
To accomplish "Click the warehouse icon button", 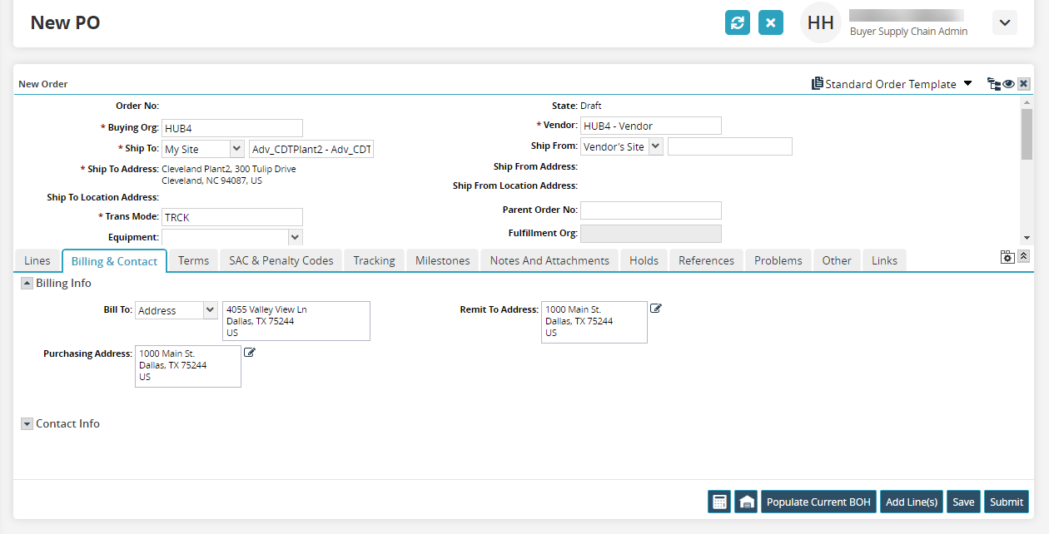I will coord(746,502).
